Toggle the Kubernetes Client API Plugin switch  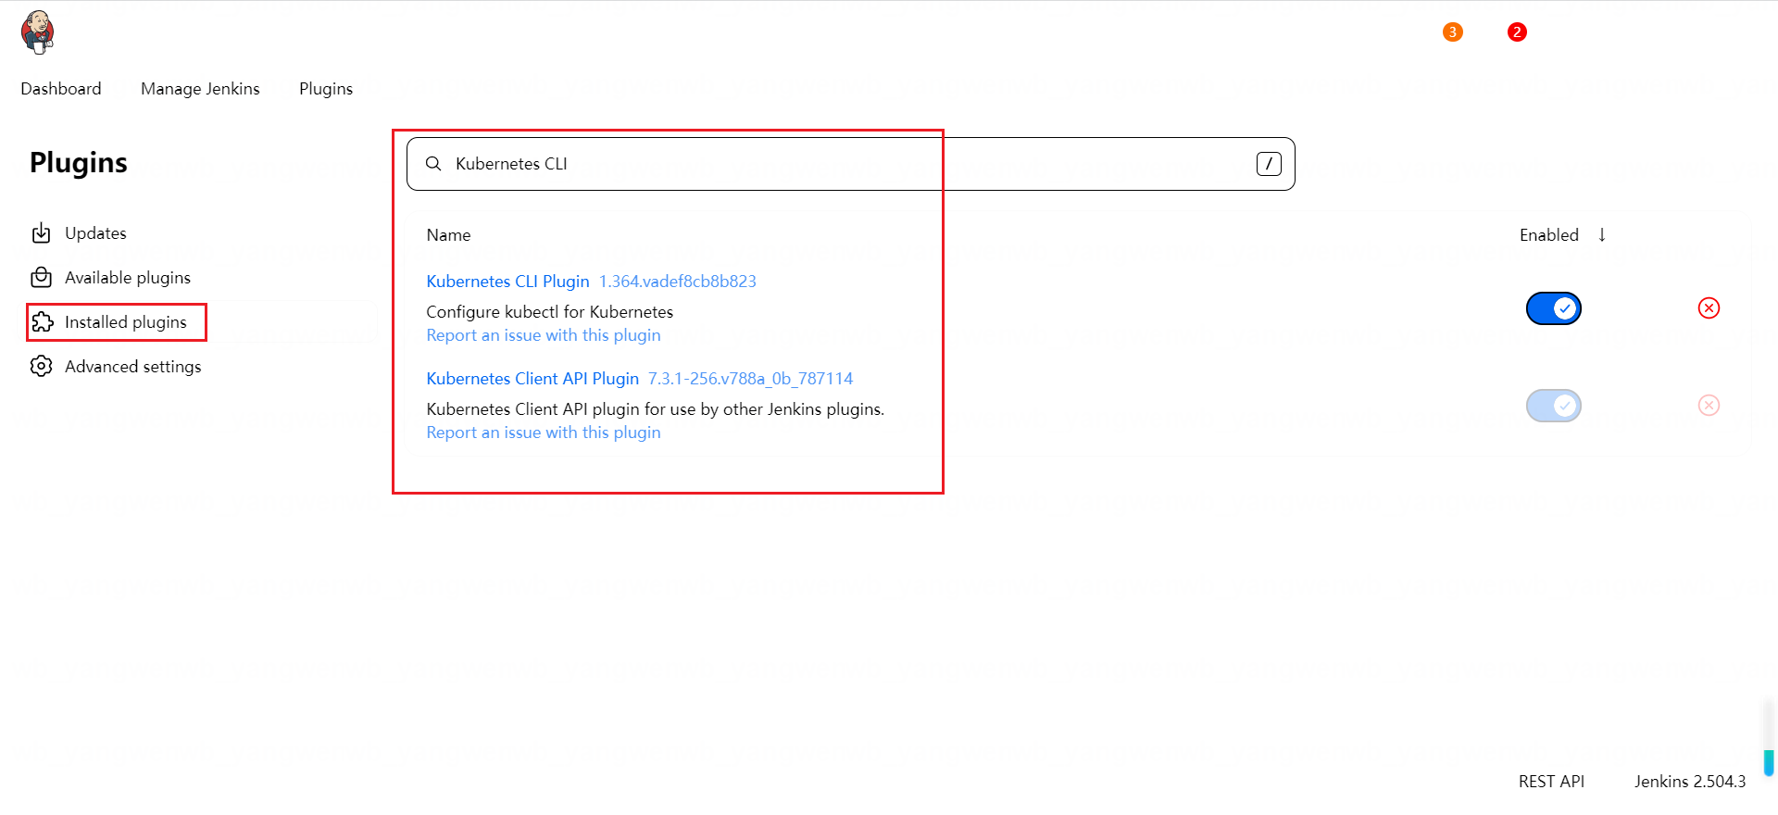pyautogui.click(x=1554, y=406)
